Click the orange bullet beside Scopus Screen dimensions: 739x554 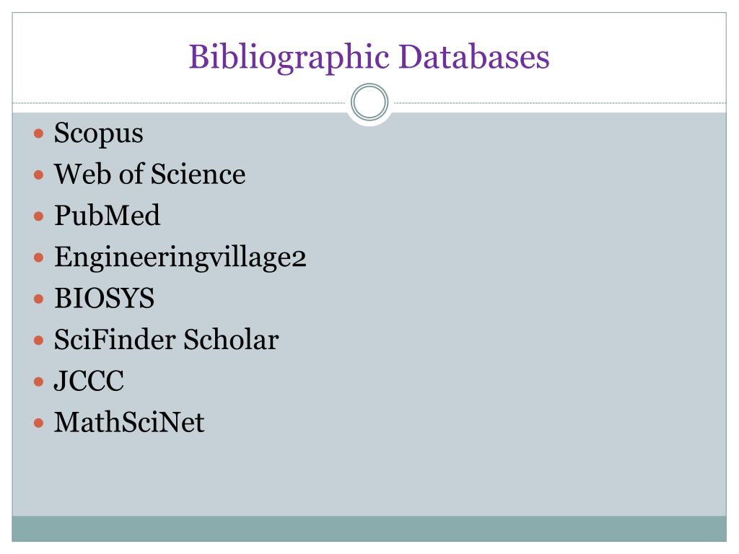[x=39, y=133]
